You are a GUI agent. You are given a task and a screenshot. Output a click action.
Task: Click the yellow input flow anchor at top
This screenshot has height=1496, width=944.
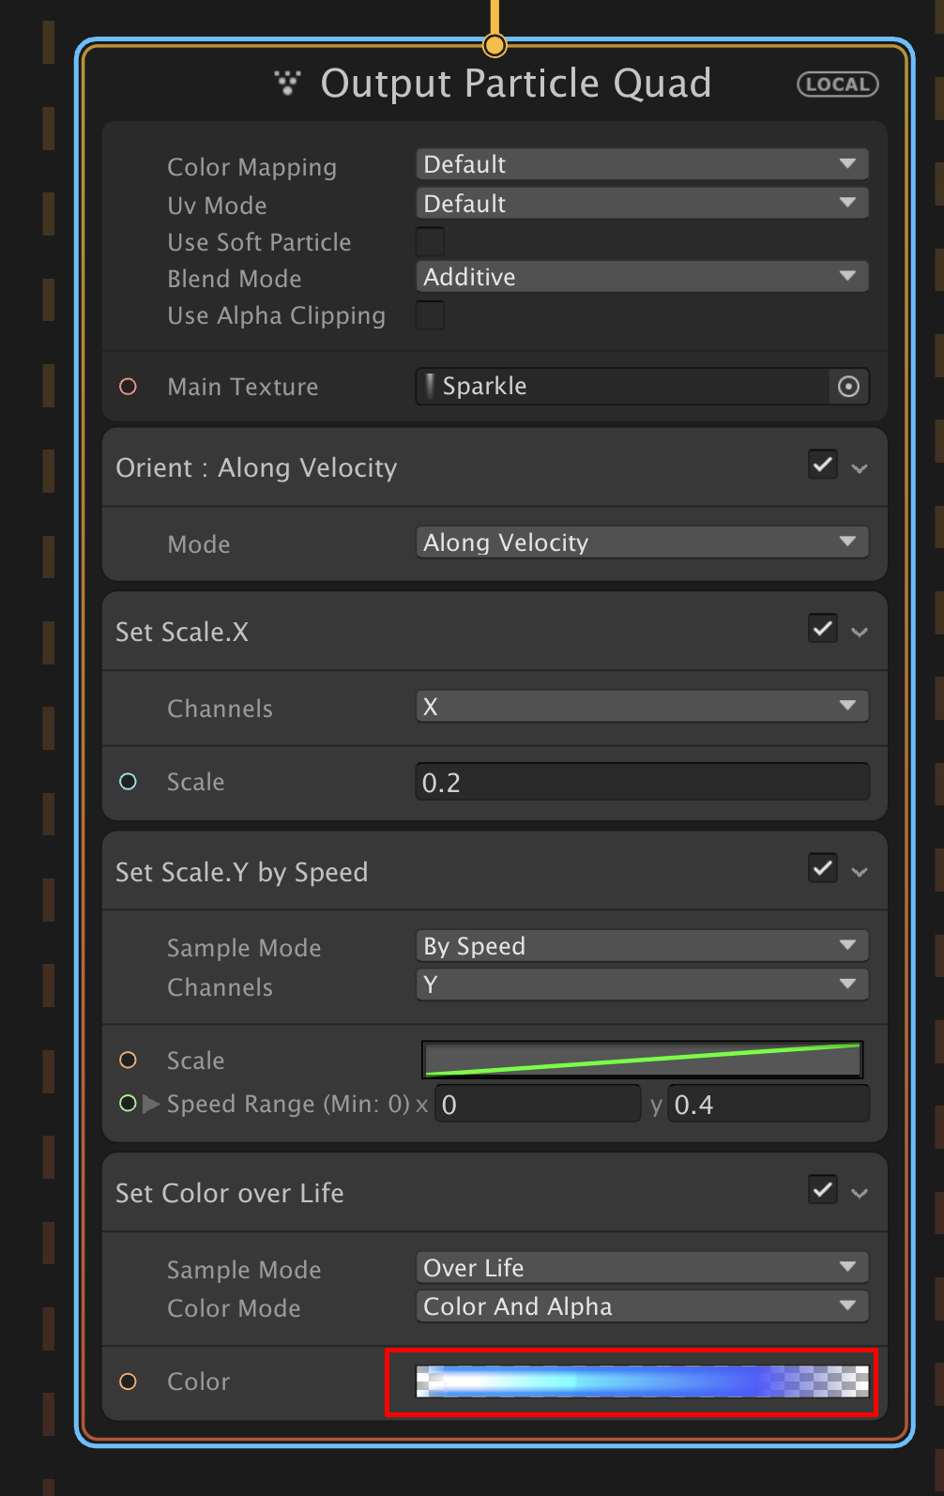pos(495,44)
